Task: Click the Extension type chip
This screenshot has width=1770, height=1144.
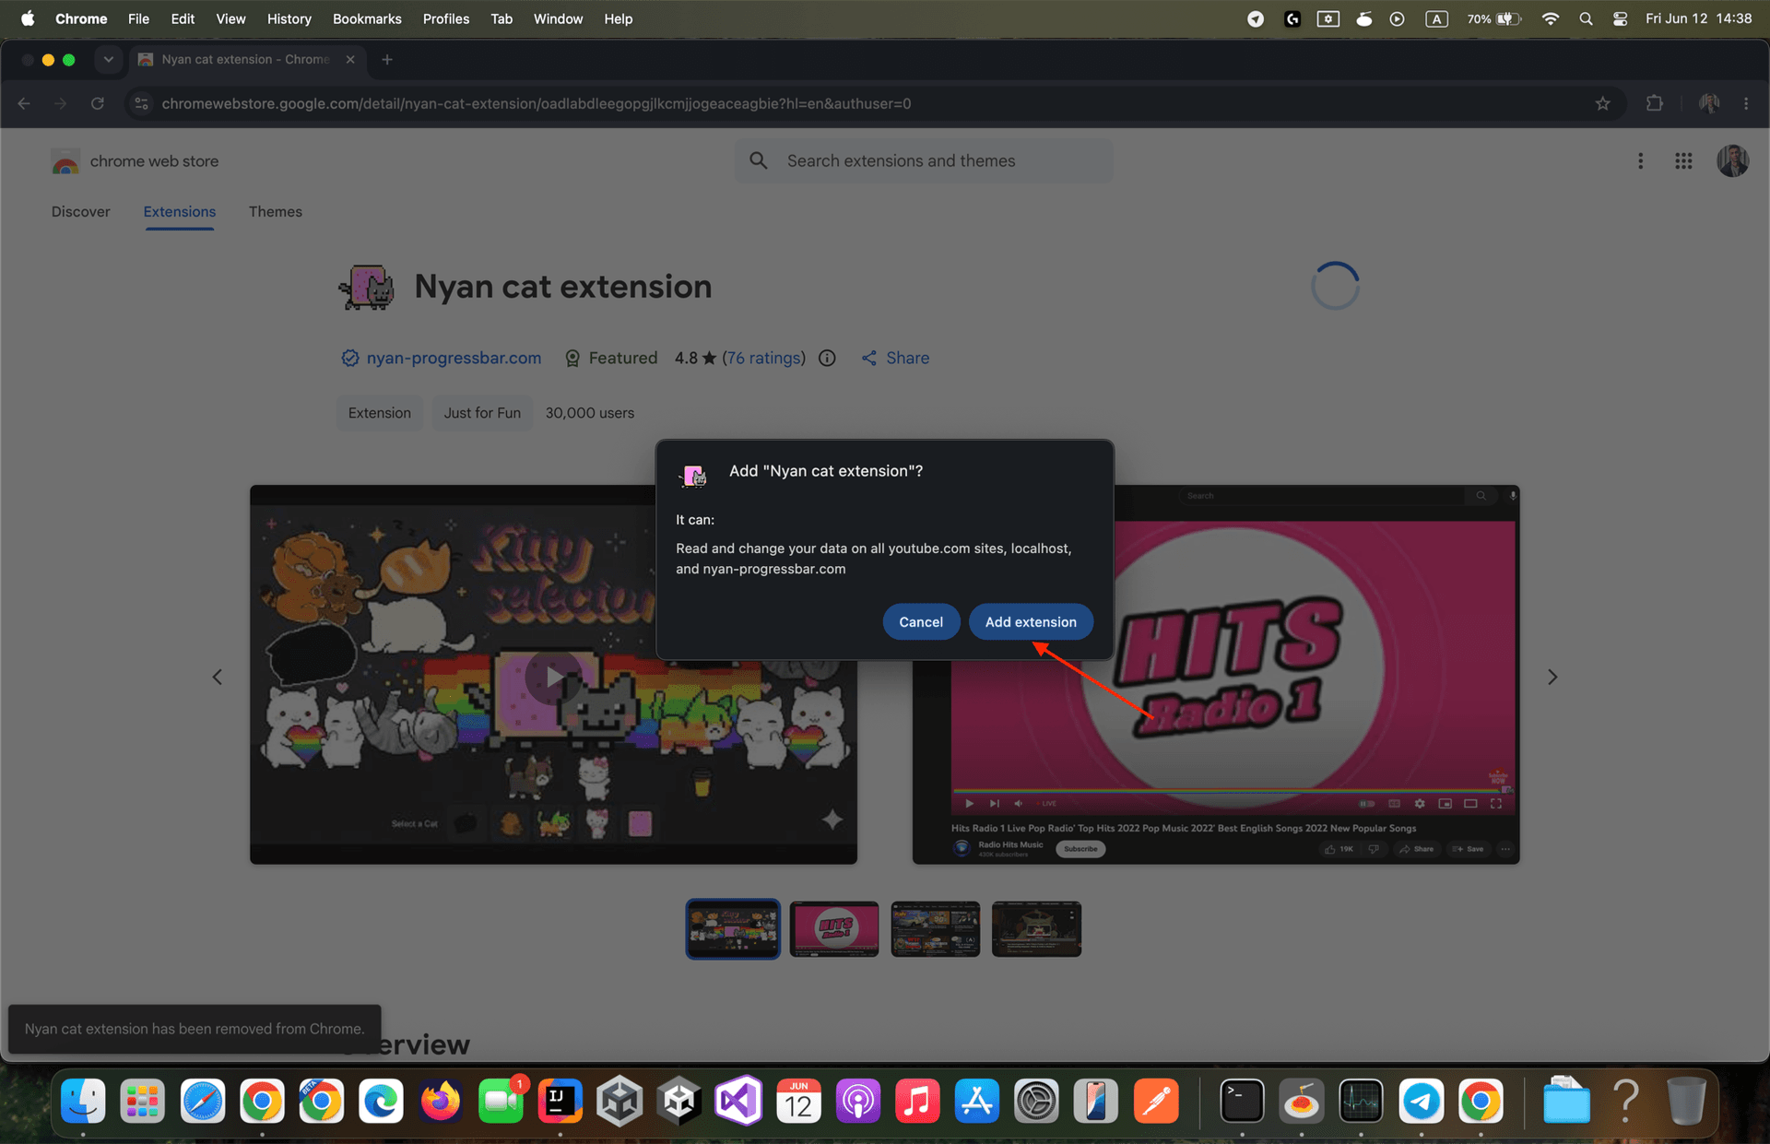Action: click(380, 413)
